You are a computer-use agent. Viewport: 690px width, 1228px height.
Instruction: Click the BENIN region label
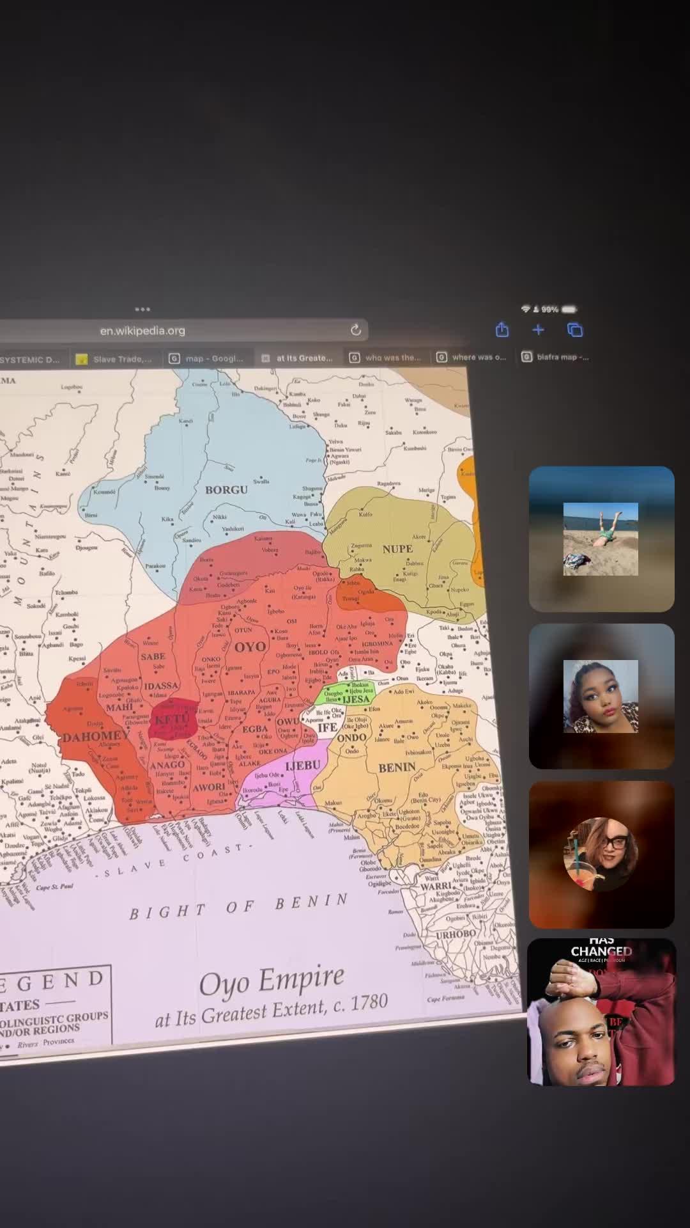coord(396,767)
